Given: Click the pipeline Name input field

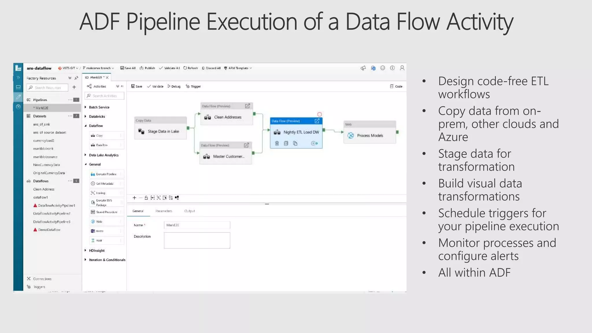Looking at the screenshot, I should (x=197, y=225).
